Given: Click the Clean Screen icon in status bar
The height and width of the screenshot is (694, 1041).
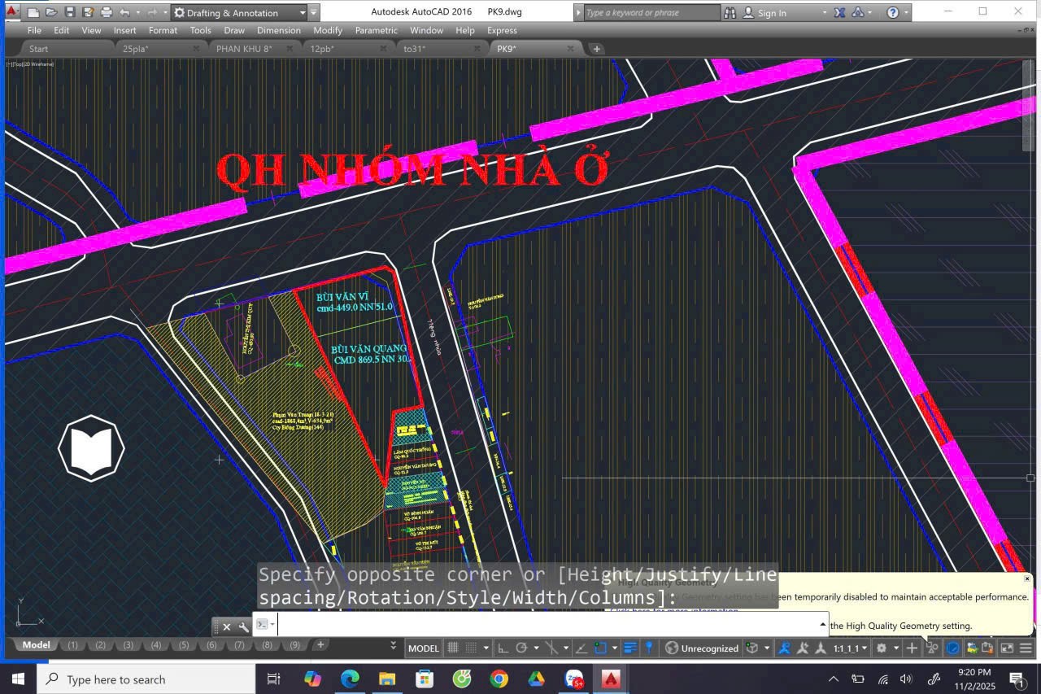Looking at the screenshot, I should click(1007, 648).
